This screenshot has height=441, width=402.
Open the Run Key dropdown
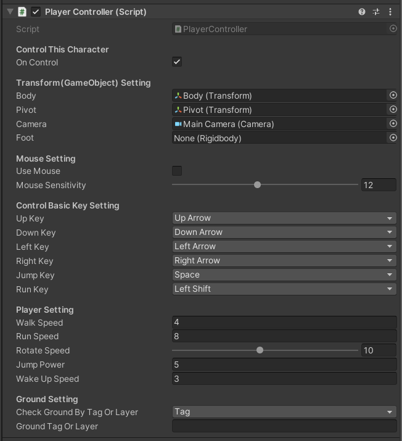pos(284,289)
